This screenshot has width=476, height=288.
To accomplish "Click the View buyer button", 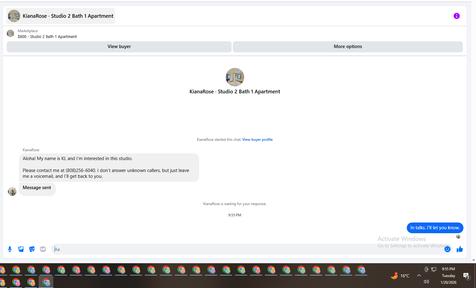I will (119, 47).
